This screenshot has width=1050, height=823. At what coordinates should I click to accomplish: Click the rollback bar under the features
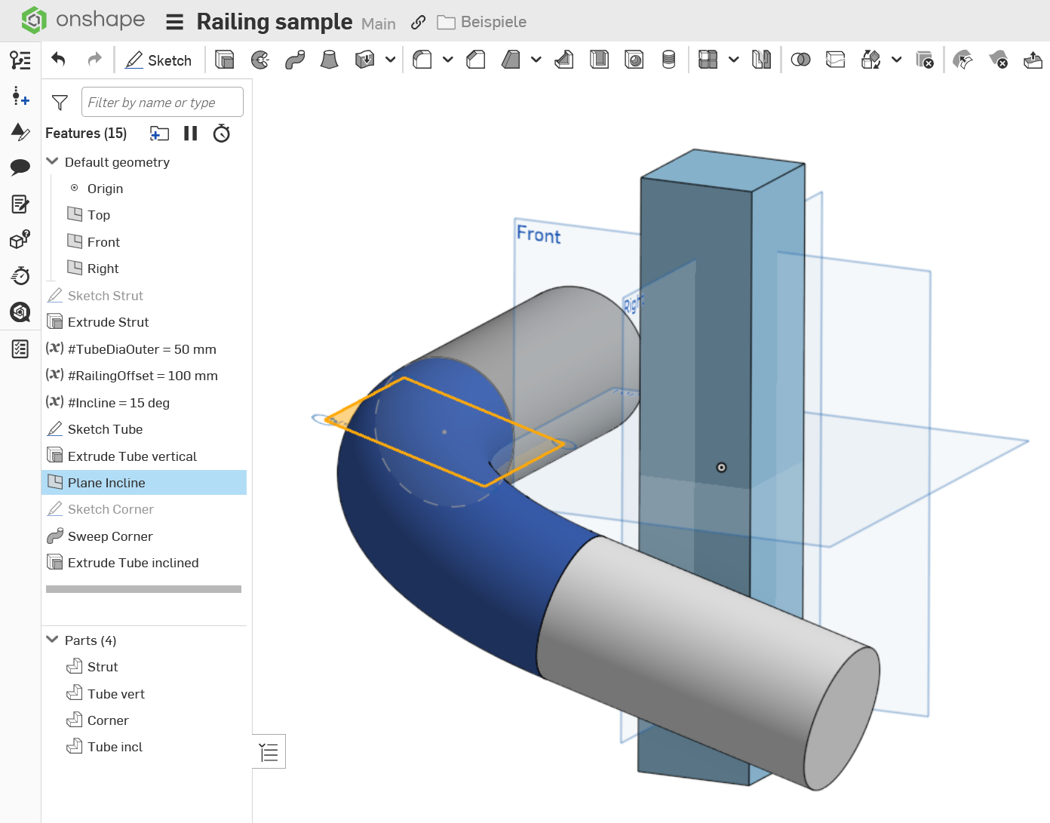(x=143, y=589)
